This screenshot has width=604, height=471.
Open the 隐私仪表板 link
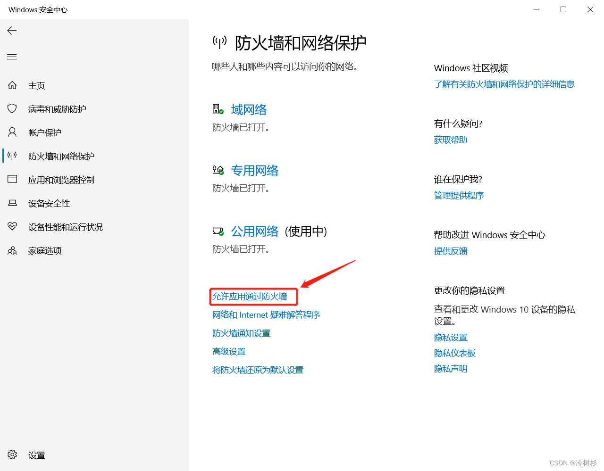(x=454, y=353)
